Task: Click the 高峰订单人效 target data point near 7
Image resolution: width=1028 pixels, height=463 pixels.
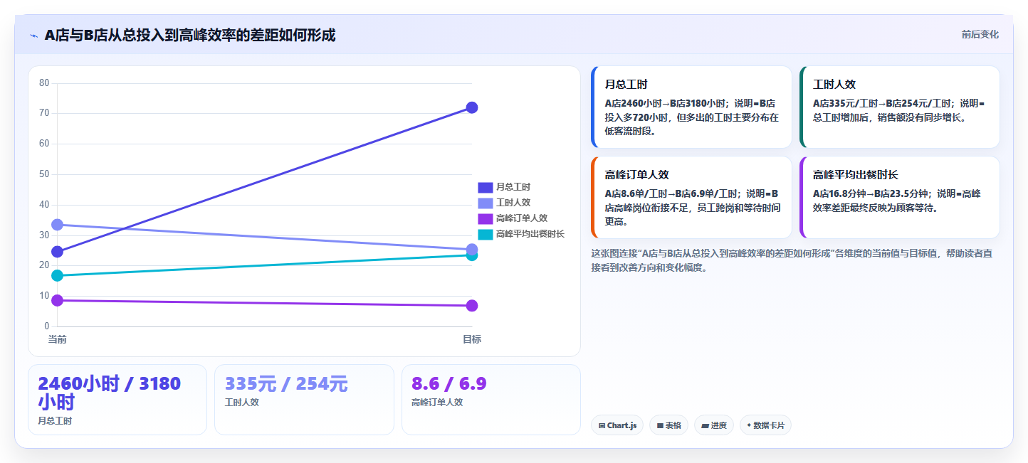Action: coord(471,306)
